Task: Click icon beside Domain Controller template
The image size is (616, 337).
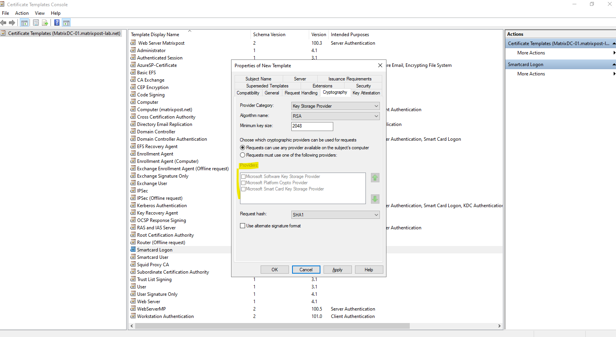Action: [x=133, y=131]
